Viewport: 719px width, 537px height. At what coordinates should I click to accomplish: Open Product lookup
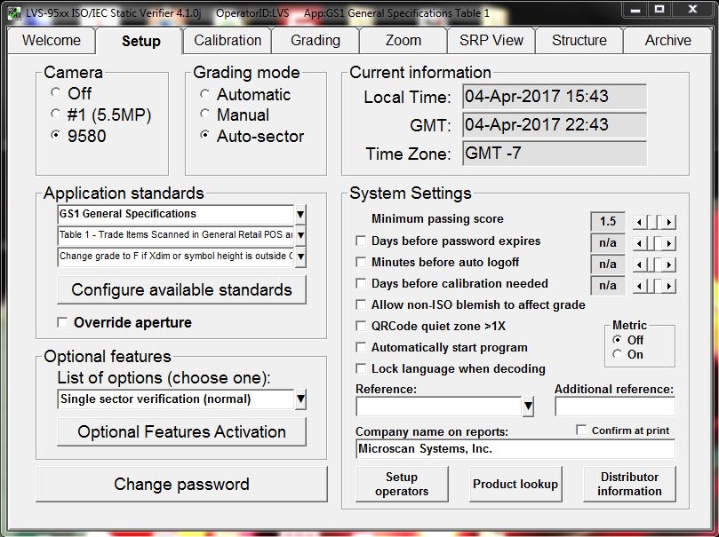tap(515, 484)
